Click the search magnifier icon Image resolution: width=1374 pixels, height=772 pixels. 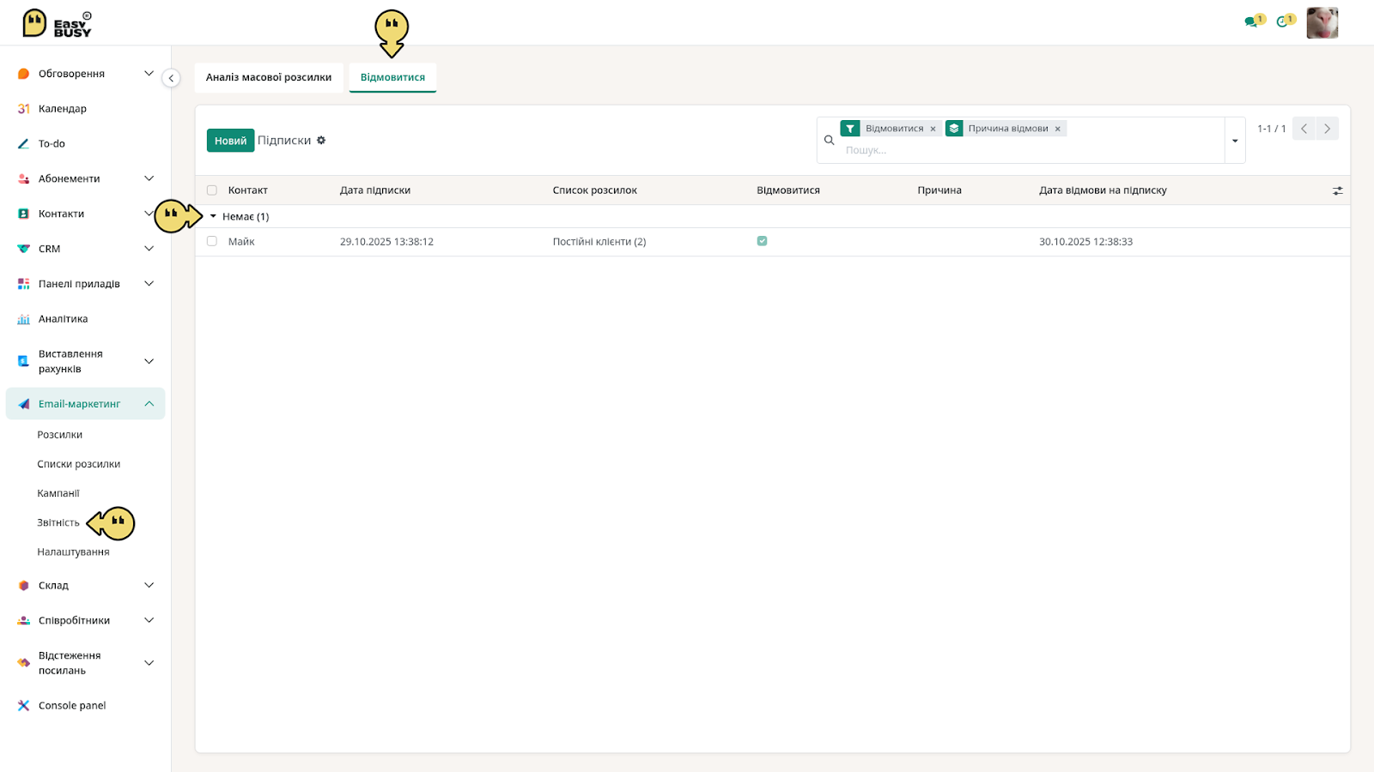(x=829, y=140)
